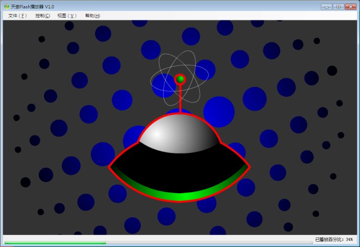Viewport: 360px width, 247px height.
Task: Click the 已播放百分比: 34% status text
Action: 333,239
